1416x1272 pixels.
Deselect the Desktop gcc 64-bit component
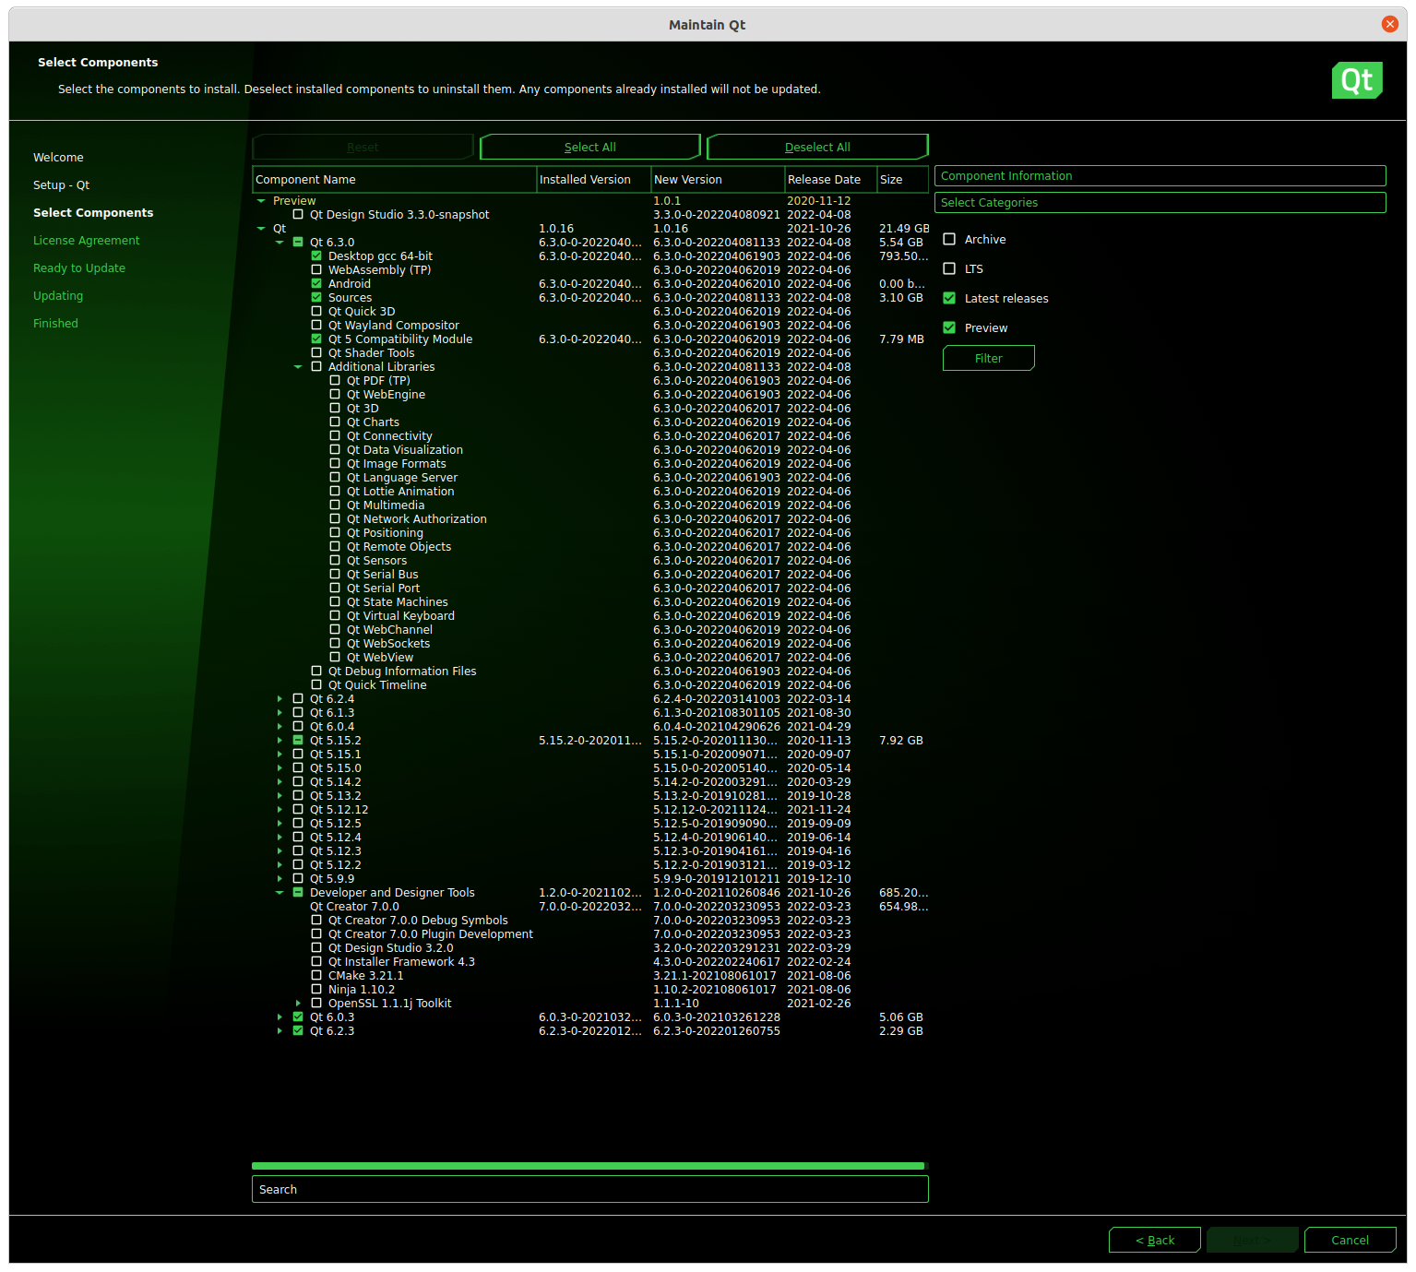[x=316, y=256]
